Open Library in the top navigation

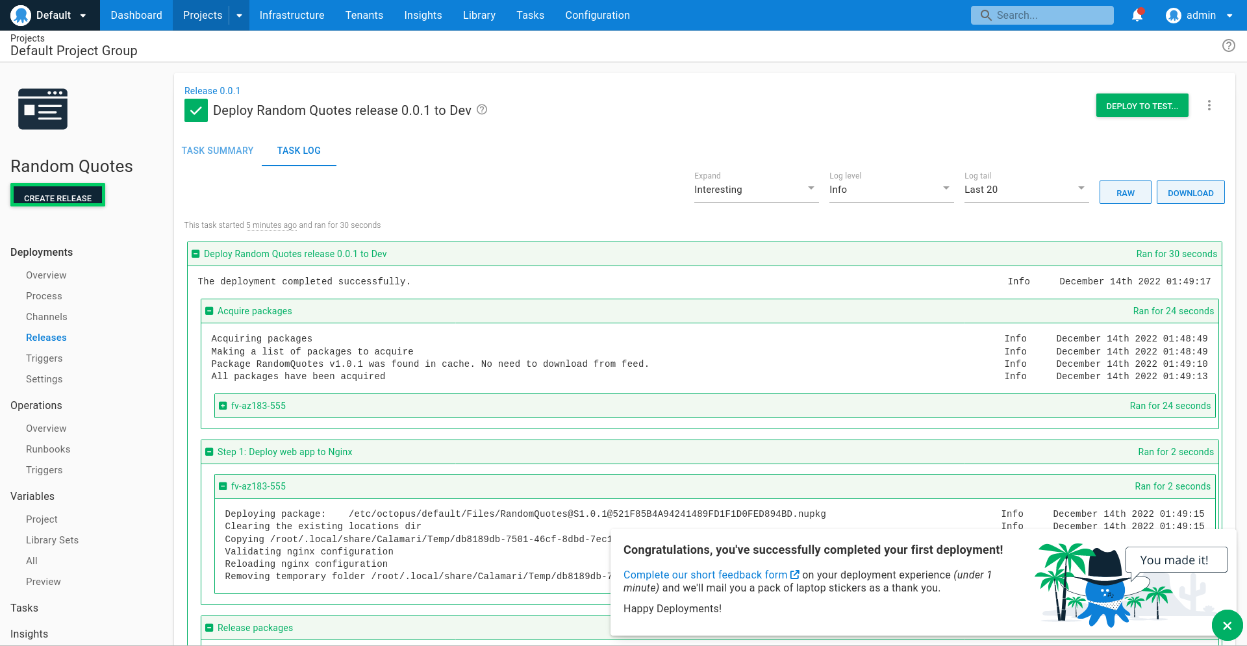coord(479,15)
